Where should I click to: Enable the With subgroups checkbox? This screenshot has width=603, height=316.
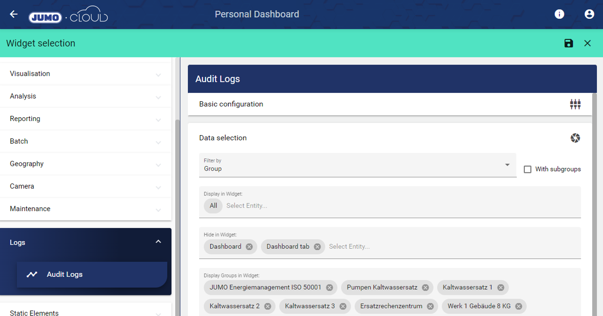528,169
